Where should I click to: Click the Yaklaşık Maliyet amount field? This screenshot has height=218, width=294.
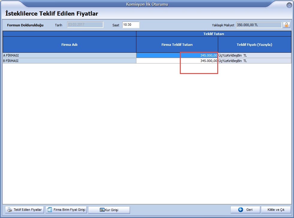259,25
